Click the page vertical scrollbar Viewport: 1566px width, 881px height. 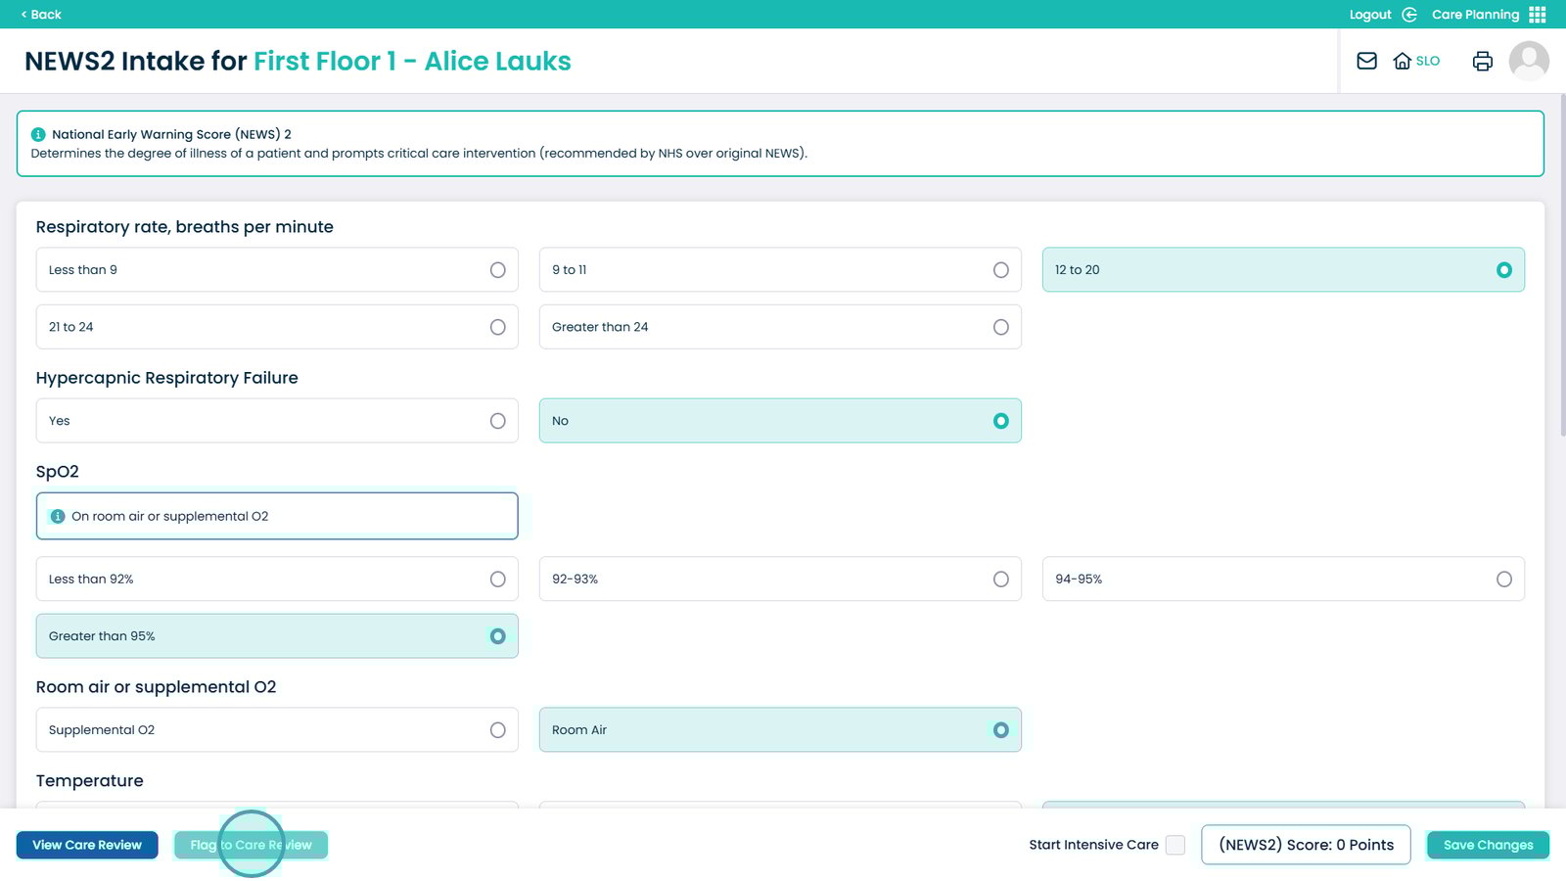point(1562,264)
